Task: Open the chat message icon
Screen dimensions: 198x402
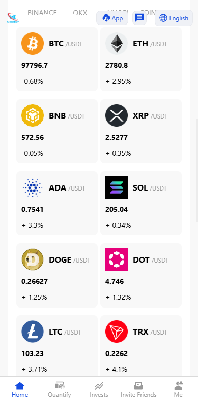Action: coord(139,18)
